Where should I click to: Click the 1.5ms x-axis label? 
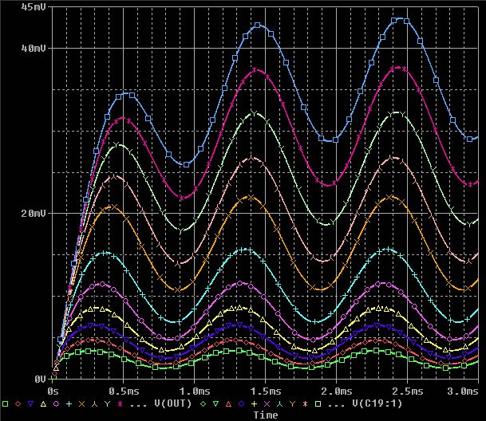[x=266, y=391]
